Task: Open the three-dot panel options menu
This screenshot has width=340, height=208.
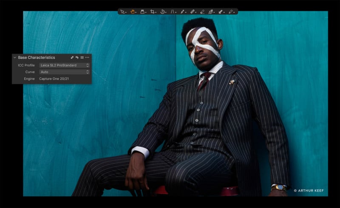Action: click(87, 58)
